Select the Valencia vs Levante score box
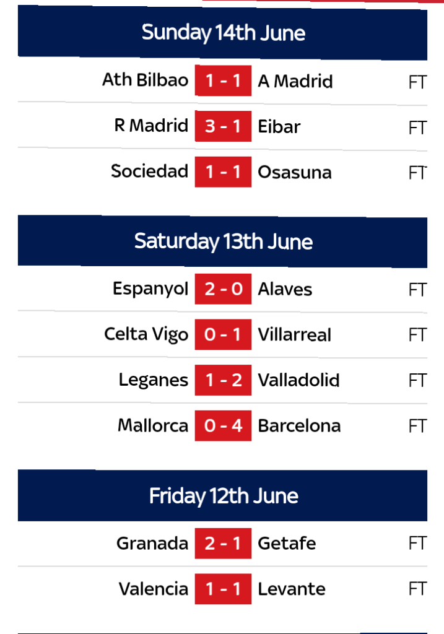Viewport: 444px width, 634px height. pyautogui.click(x=223, y=589)
